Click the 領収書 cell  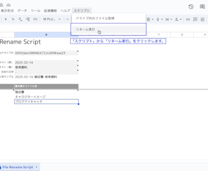tap(46, 92)
